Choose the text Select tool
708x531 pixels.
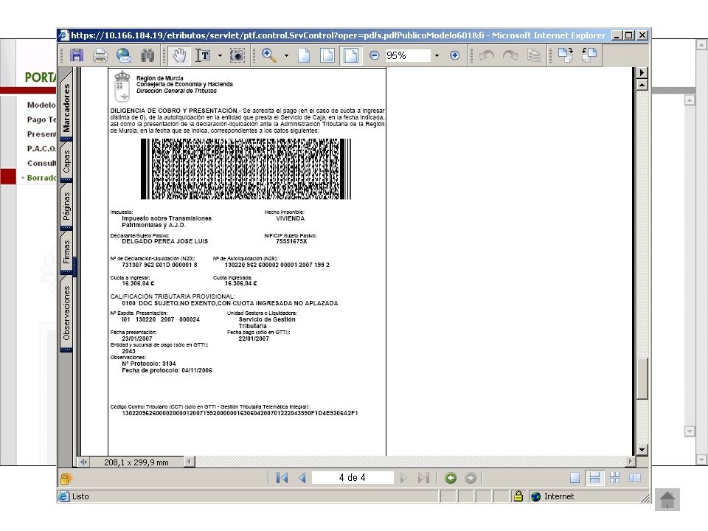click(x=204, y=55)
